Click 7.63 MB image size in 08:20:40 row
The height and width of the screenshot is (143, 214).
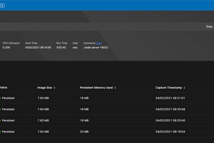(x=43, y=121)
